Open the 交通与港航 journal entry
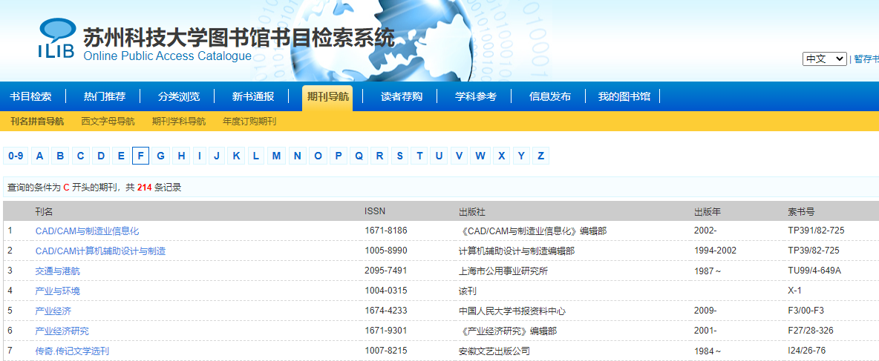Image resolution: width=879 pixels, height=361 pixels. coord(57,271)
